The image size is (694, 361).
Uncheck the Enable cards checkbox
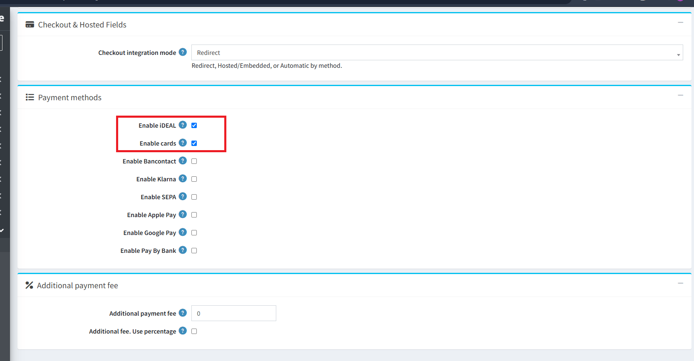tap(194, 143)
